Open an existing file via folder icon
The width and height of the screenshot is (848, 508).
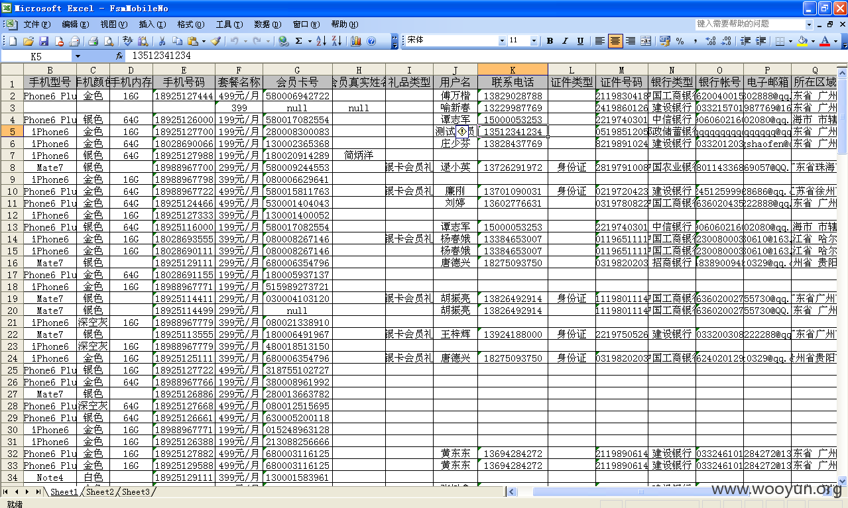[29, 41]
